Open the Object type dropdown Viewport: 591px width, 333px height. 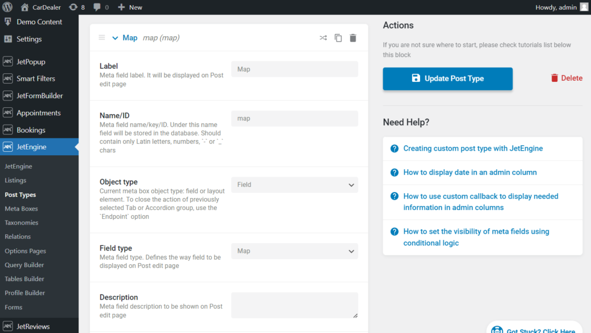coord(295,185)
